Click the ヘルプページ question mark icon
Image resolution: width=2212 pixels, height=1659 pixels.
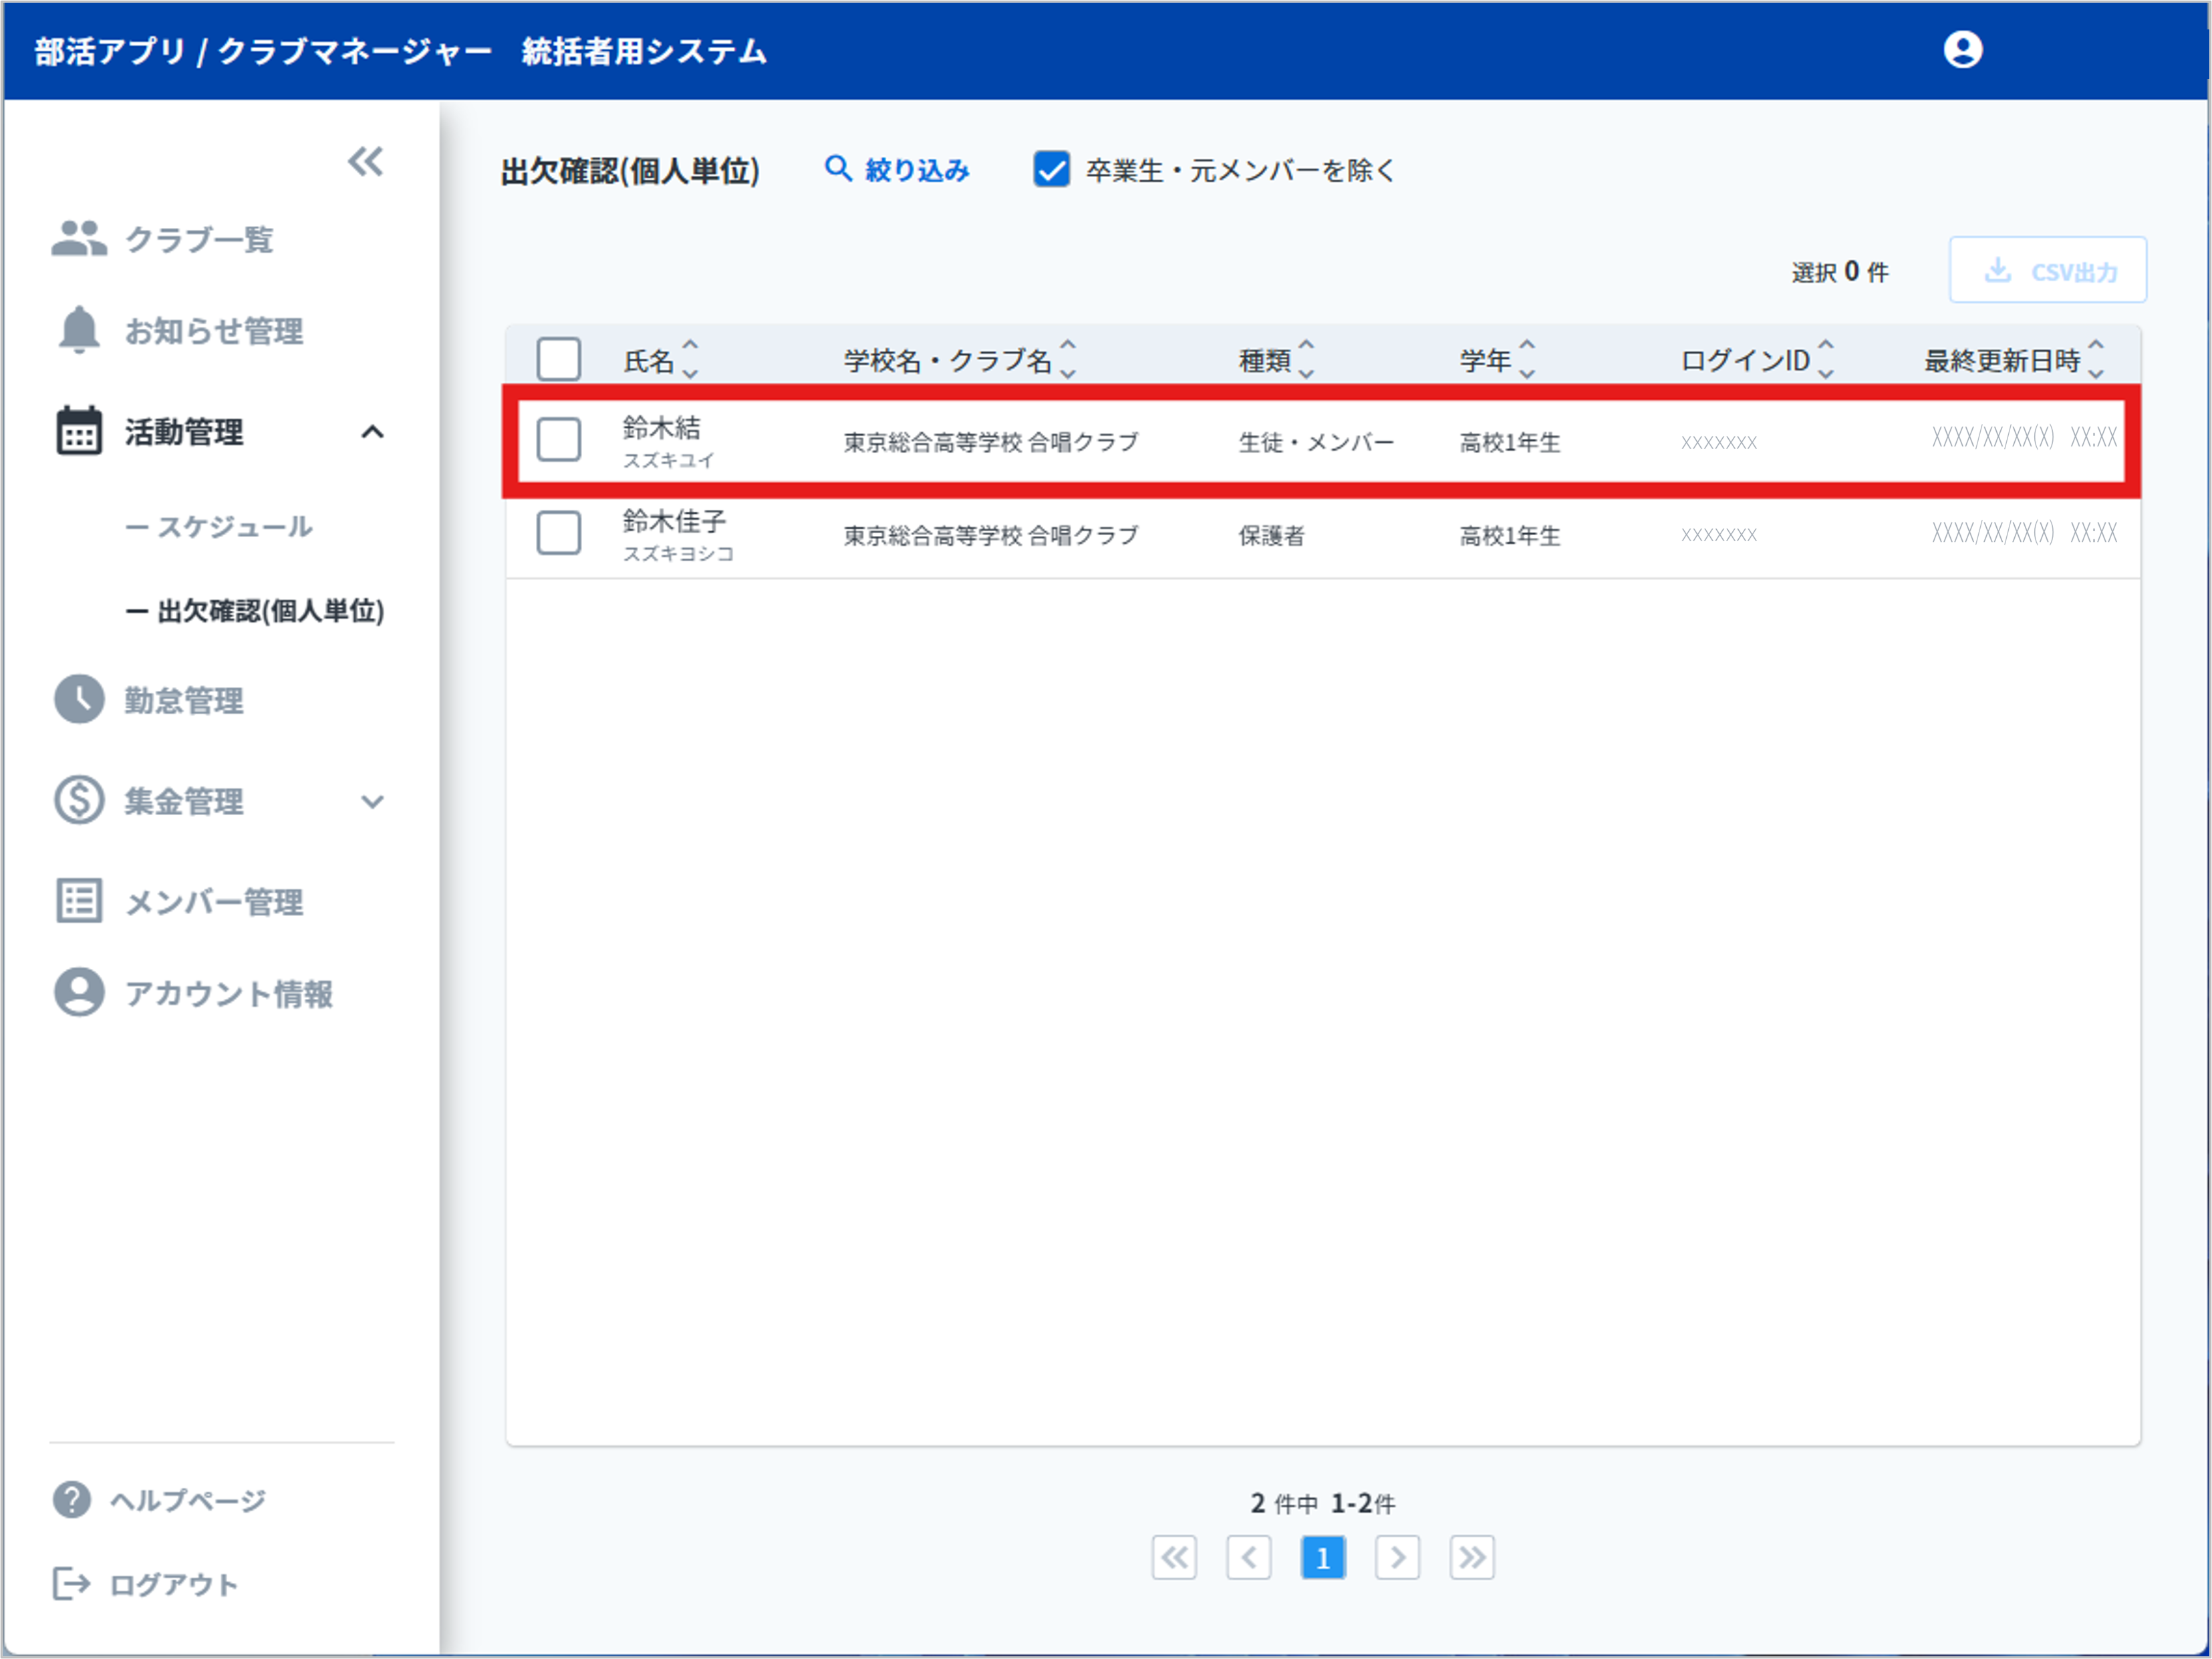(x=71, y=1499)
